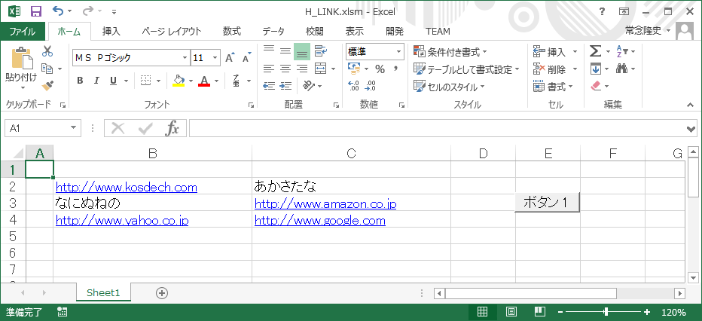Click the insert function fx icon
The height and width of the screenshot is (321, 702).
click(x=172, y=129)
